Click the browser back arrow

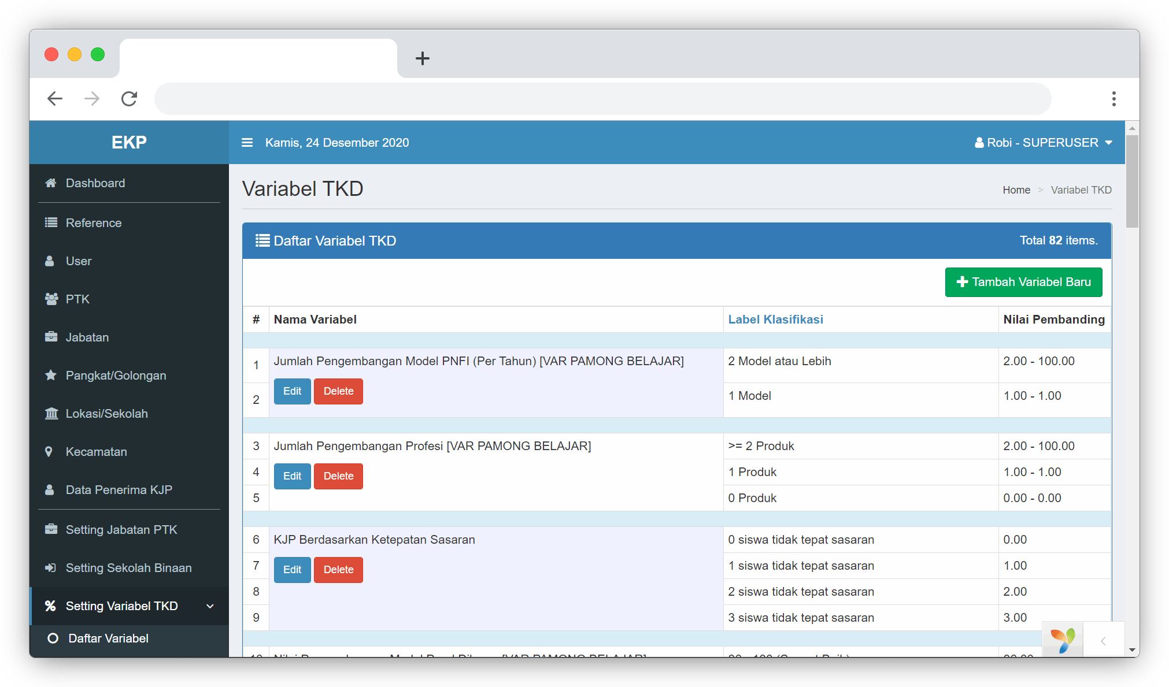(55, 99)
